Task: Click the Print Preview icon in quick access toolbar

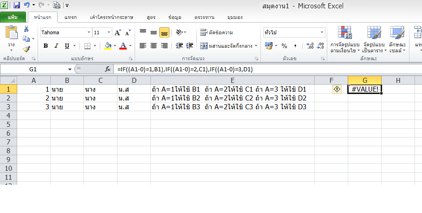Action: [x=57, y=5]
